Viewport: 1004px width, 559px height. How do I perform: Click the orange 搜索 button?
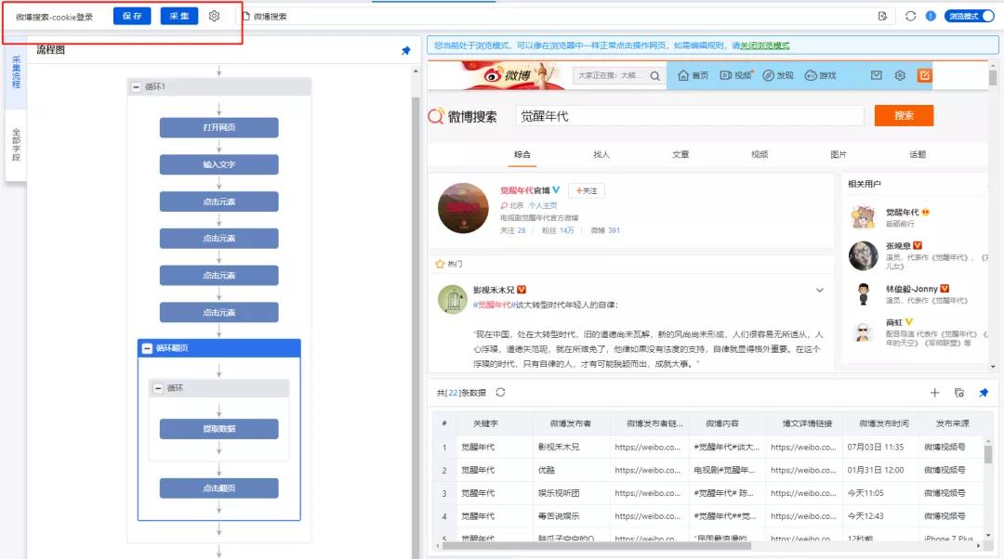pyautogui.click(x=904, y=116)
